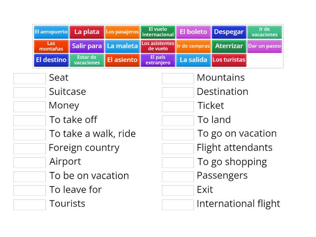The image size is (316, 237).
Task: Select the empty box next to 'Mountains'
Action: point(178,78)
